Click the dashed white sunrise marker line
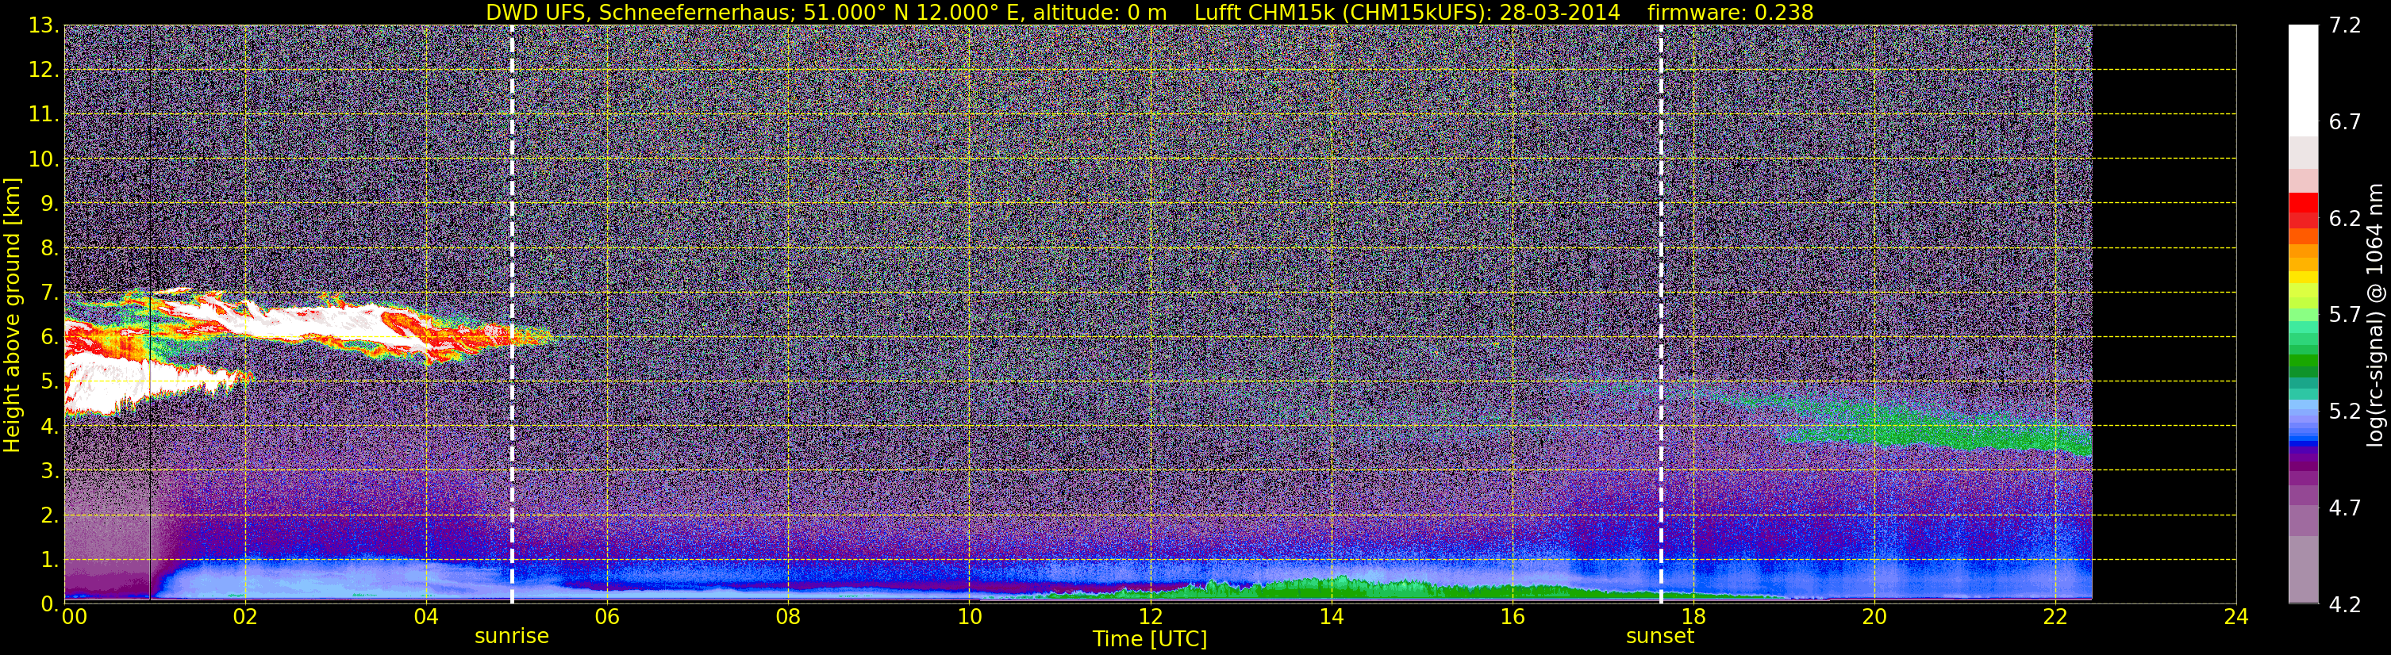The width and height of the screenshot is (2391, 655). point(511,315)
